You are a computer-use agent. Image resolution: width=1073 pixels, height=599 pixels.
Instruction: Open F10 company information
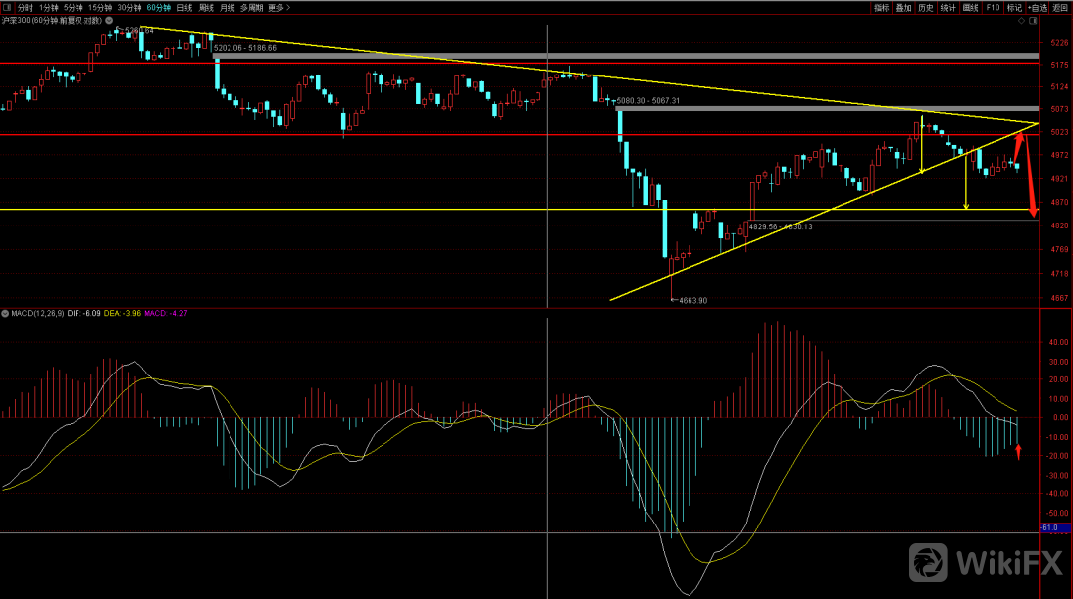(993, 7)
